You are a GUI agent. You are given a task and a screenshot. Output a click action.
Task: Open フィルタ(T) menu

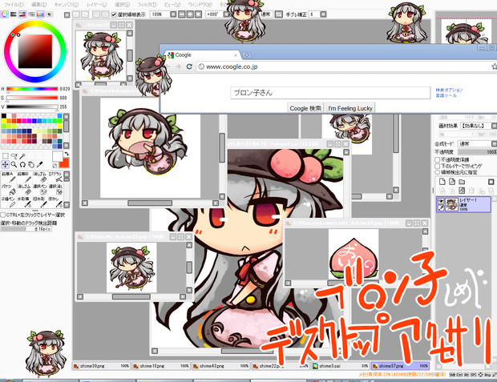147,5
